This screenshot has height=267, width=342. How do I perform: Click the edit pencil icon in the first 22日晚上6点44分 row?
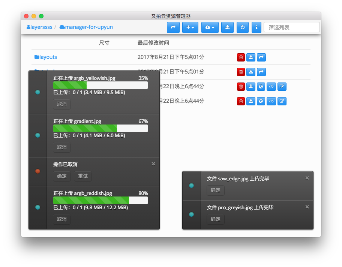pos(282,87)
